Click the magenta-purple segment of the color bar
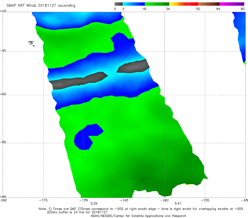The height and width of the screenshot is (218, 248). [x=232, y=4]
